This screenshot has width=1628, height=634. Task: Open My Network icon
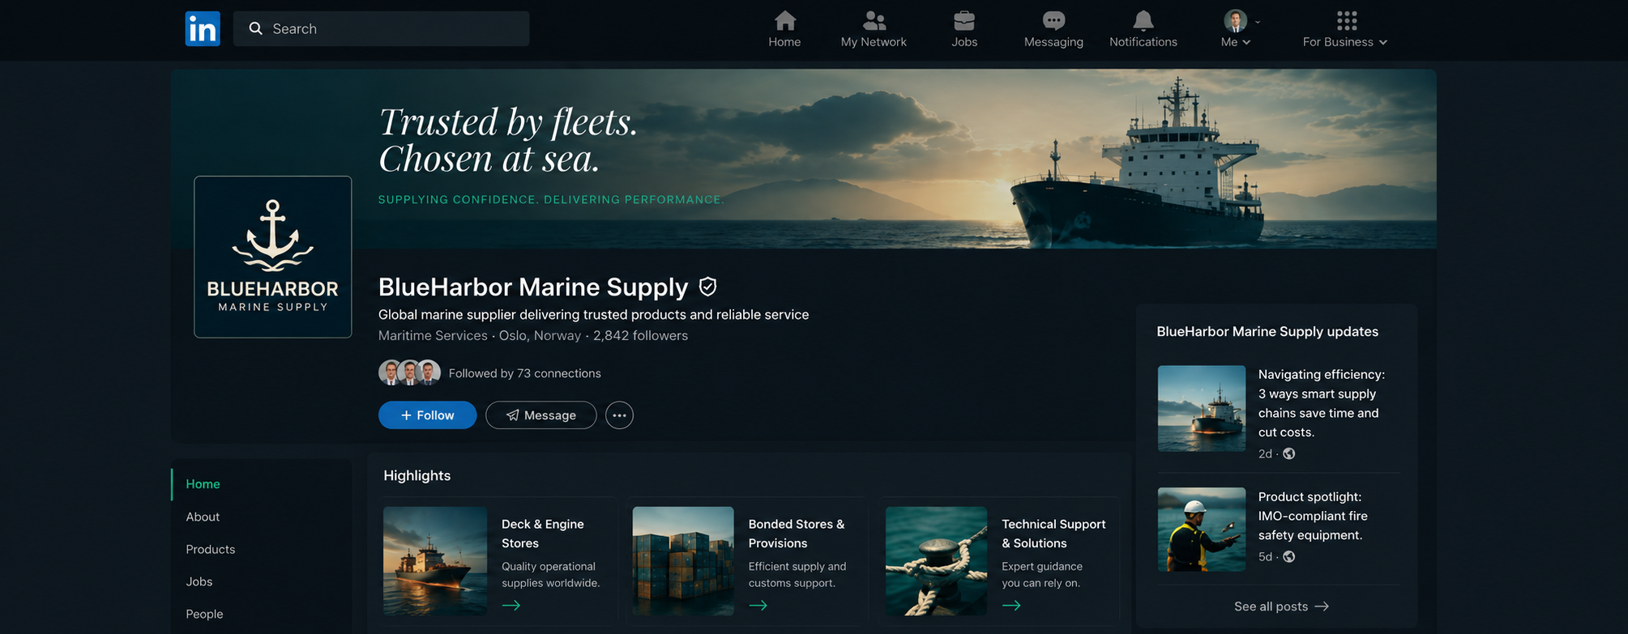coord(874,20)
